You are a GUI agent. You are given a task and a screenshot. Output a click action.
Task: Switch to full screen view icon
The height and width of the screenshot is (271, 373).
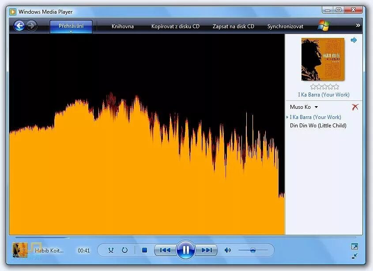click(x=354, y=246)
